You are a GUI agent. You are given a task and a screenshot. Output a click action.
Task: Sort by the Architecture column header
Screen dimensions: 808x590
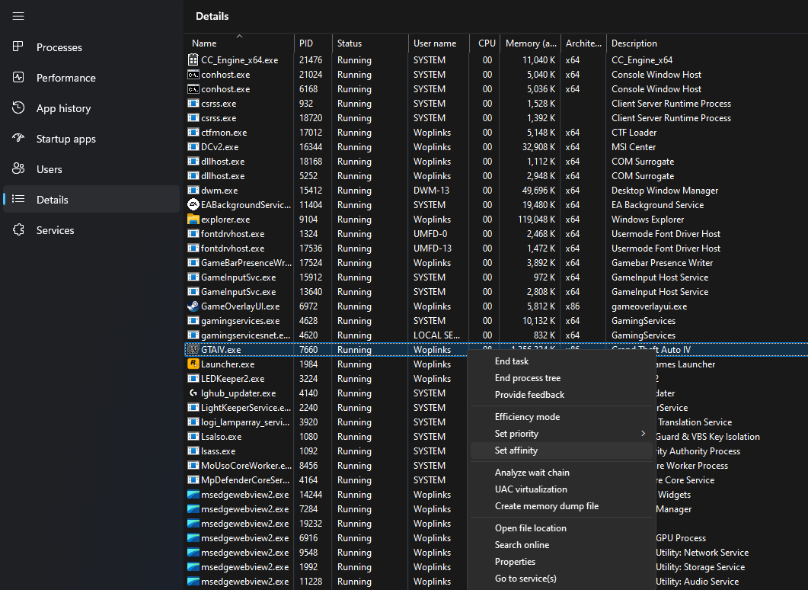(583, 43)
